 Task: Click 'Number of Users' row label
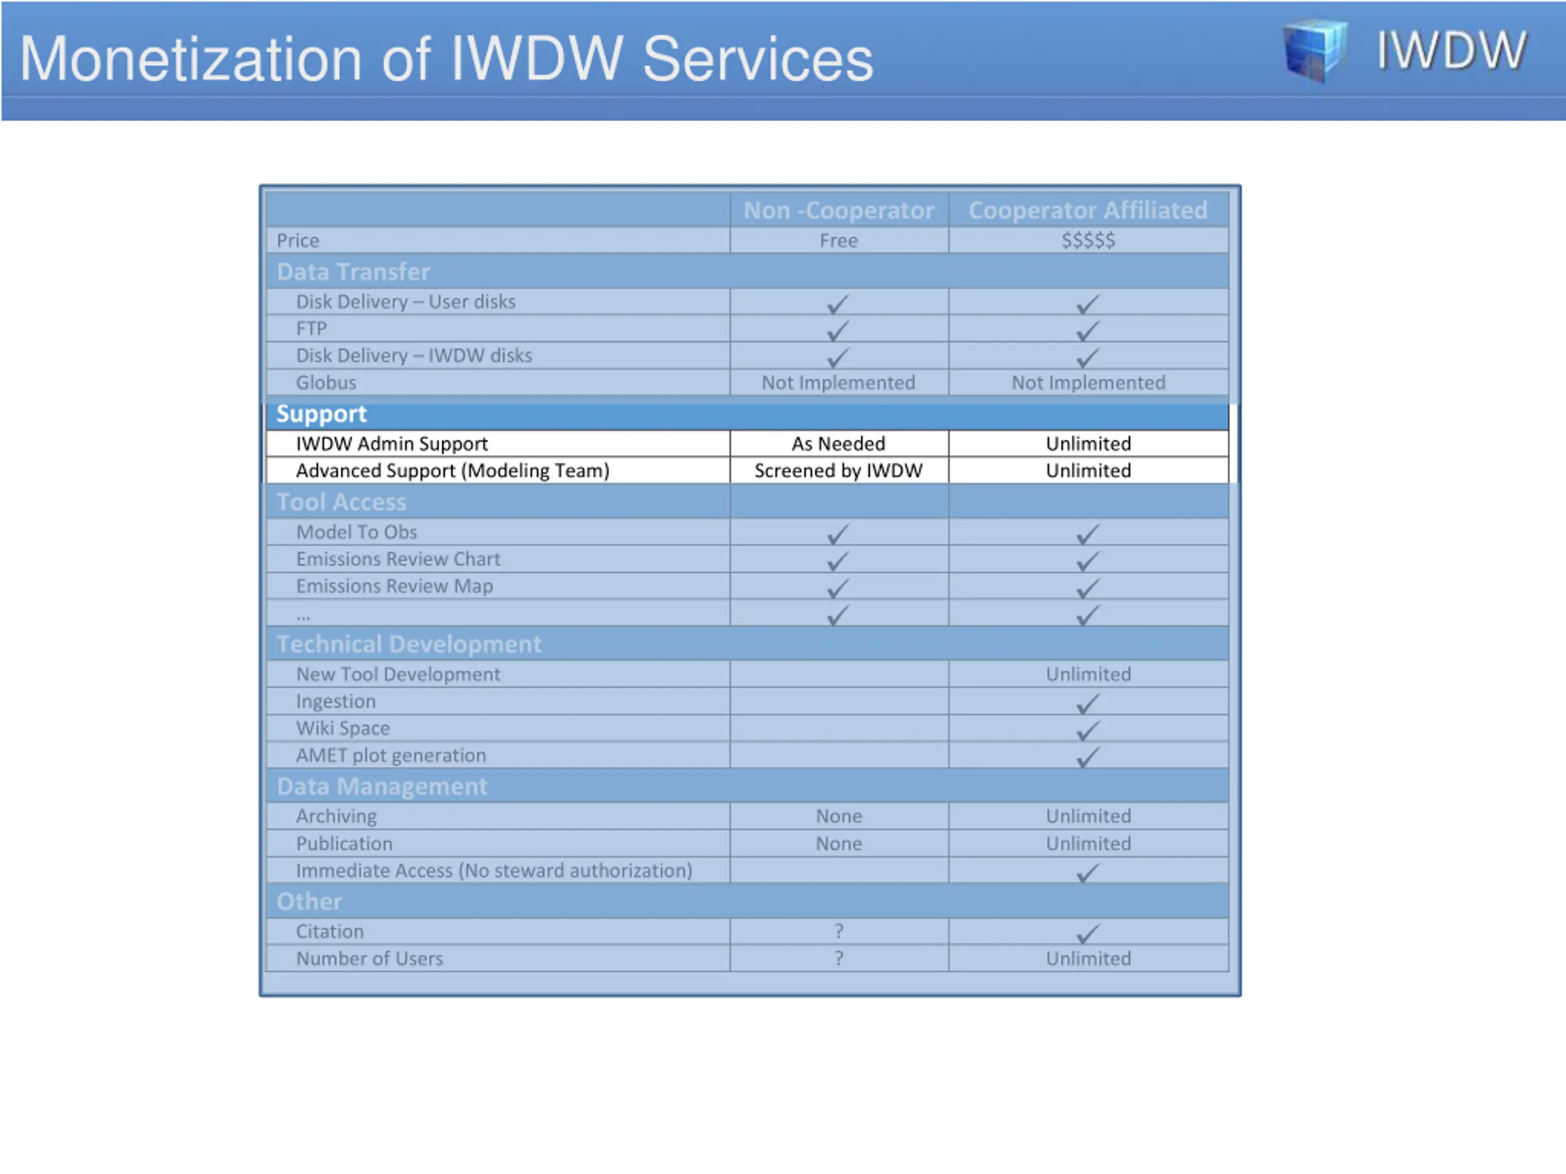click(369, 959)
